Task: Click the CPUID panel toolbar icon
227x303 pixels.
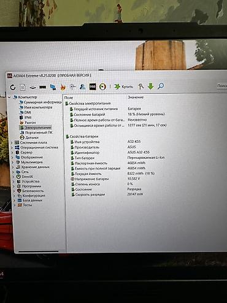Action: pos(73,87)
